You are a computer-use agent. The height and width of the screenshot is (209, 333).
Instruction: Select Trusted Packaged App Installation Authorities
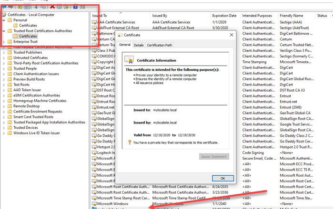[x=49, y=122]
